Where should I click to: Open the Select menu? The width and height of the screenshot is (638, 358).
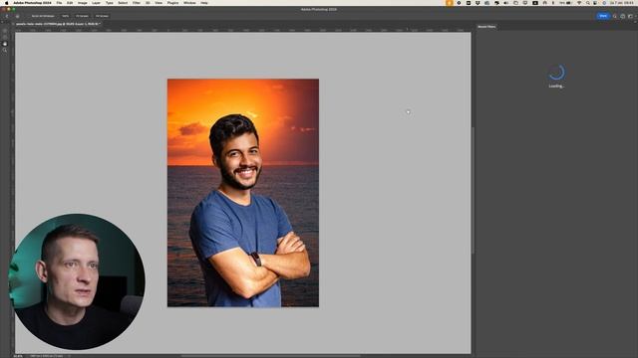123,3
